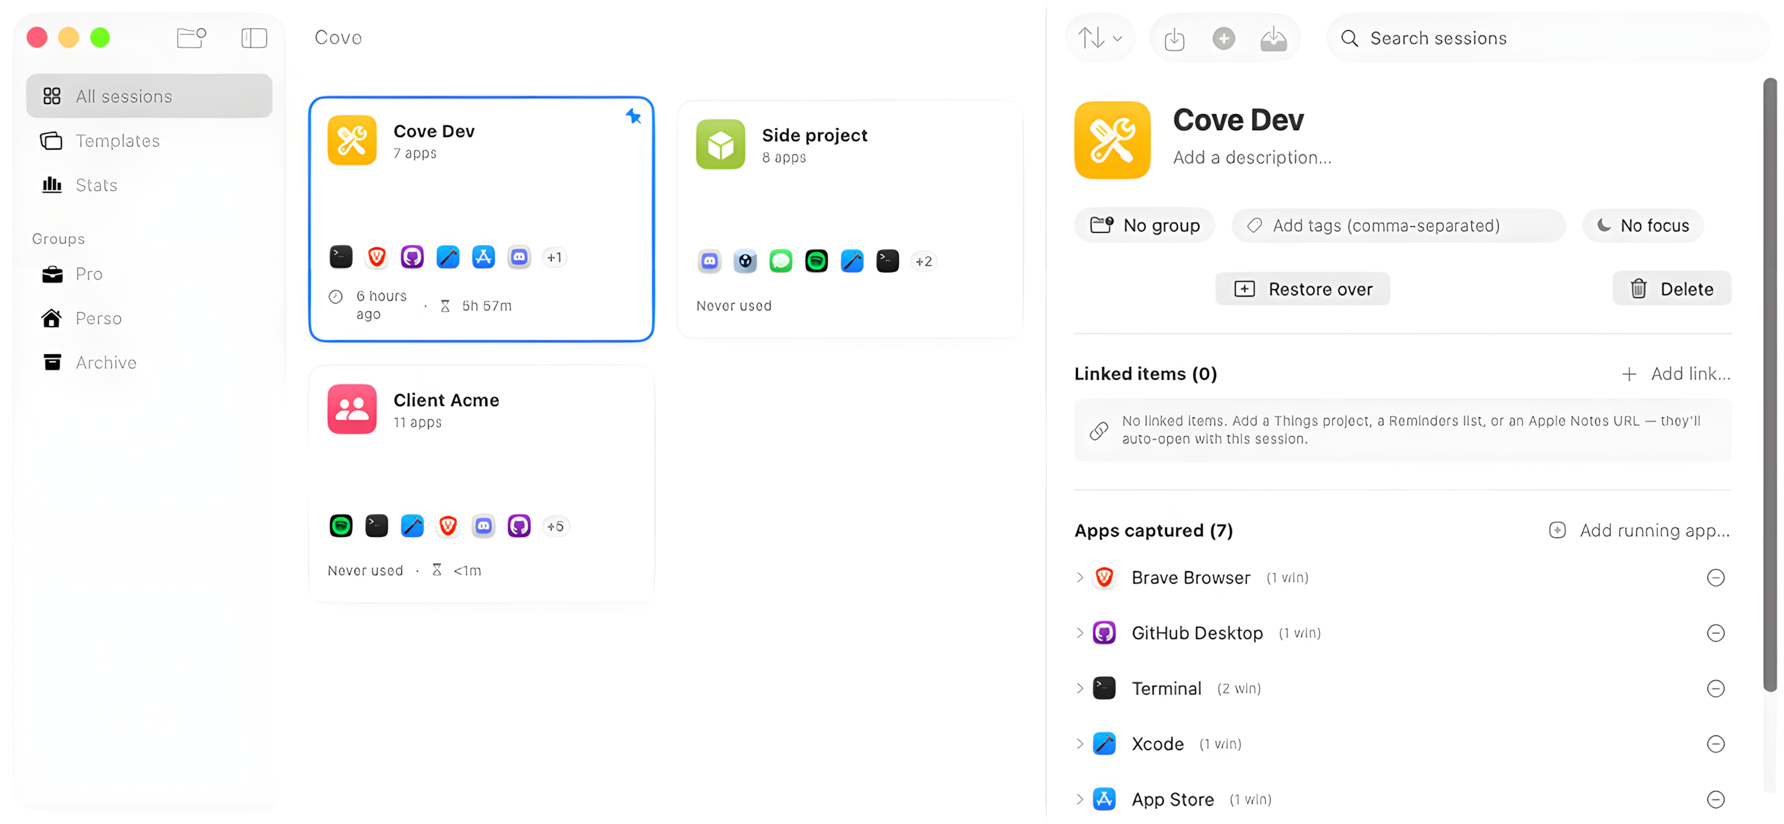Click Discord icon in Cove Dev card
Viewport: 1784px width, 824px height.
click(x=519, y=257)
